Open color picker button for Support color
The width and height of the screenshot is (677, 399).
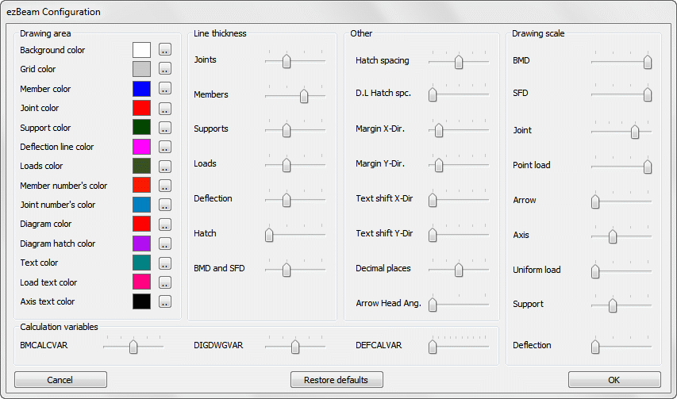pyautogui.click(x=165, y=128)
